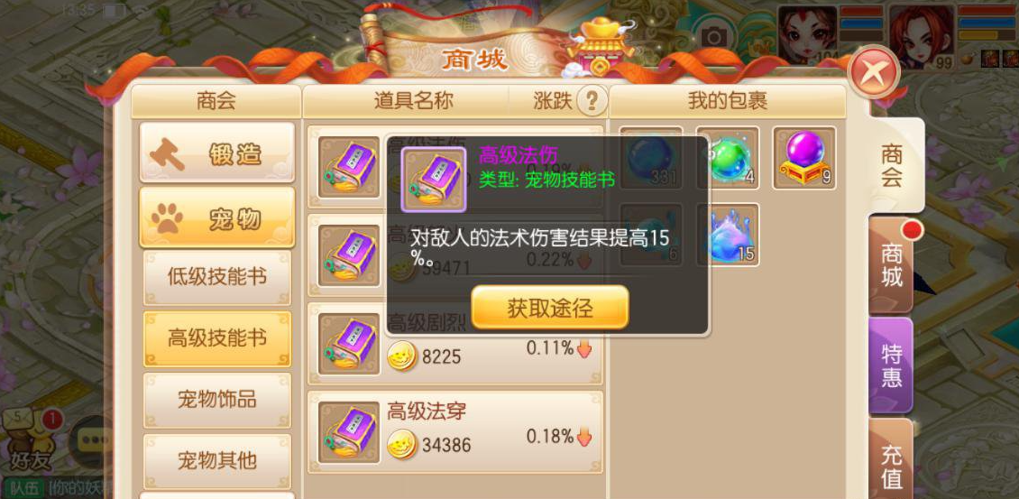This screenshot has height=499, width=1019.
Task: Select the 低级技能书 subcategory
Action: tap(217, 276)
